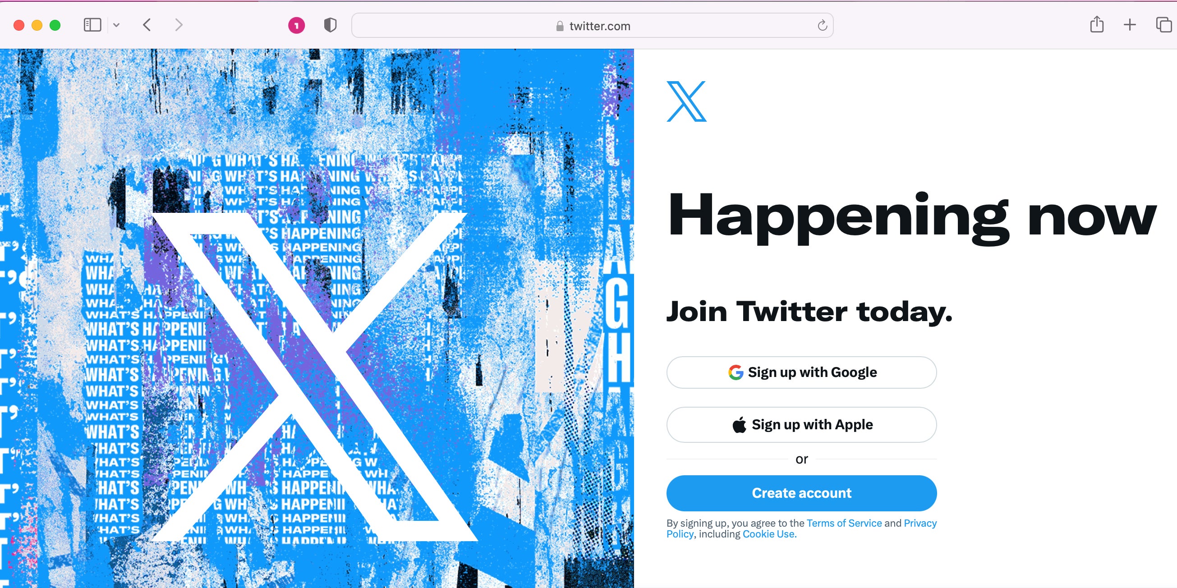Open the privacy report shield icon
1177x588 pixels.
coord(331,25)
